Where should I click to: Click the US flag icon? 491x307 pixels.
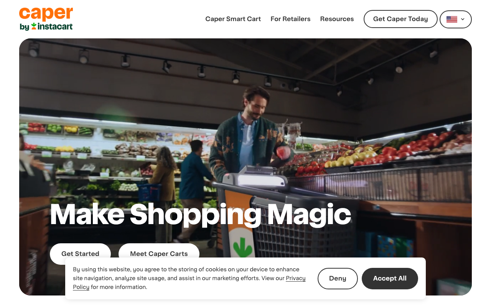click(x=452, y=19)
